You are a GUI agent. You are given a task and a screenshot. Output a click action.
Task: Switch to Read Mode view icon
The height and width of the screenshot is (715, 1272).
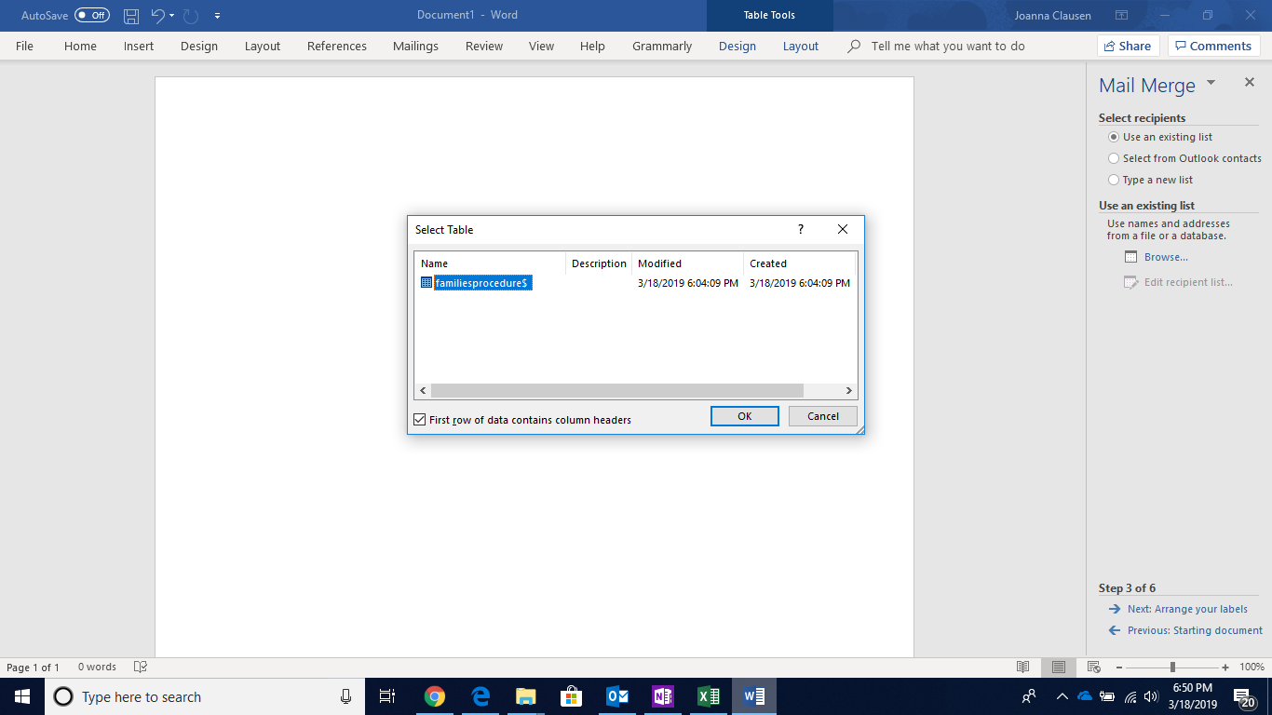tap(1023, 667)
